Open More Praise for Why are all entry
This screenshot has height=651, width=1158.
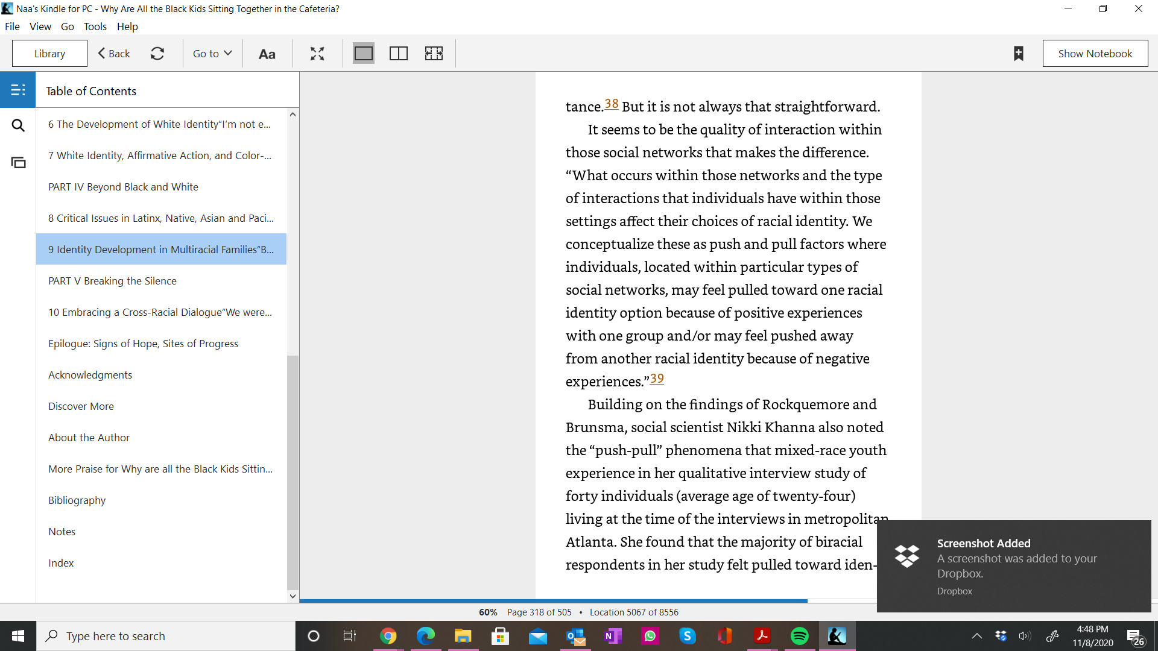(161, 469)
